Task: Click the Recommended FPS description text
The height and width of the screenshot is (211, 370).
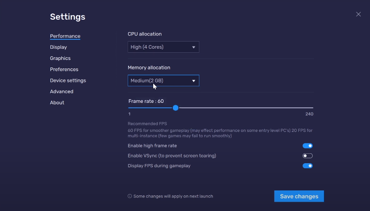Action: point(220,133)
